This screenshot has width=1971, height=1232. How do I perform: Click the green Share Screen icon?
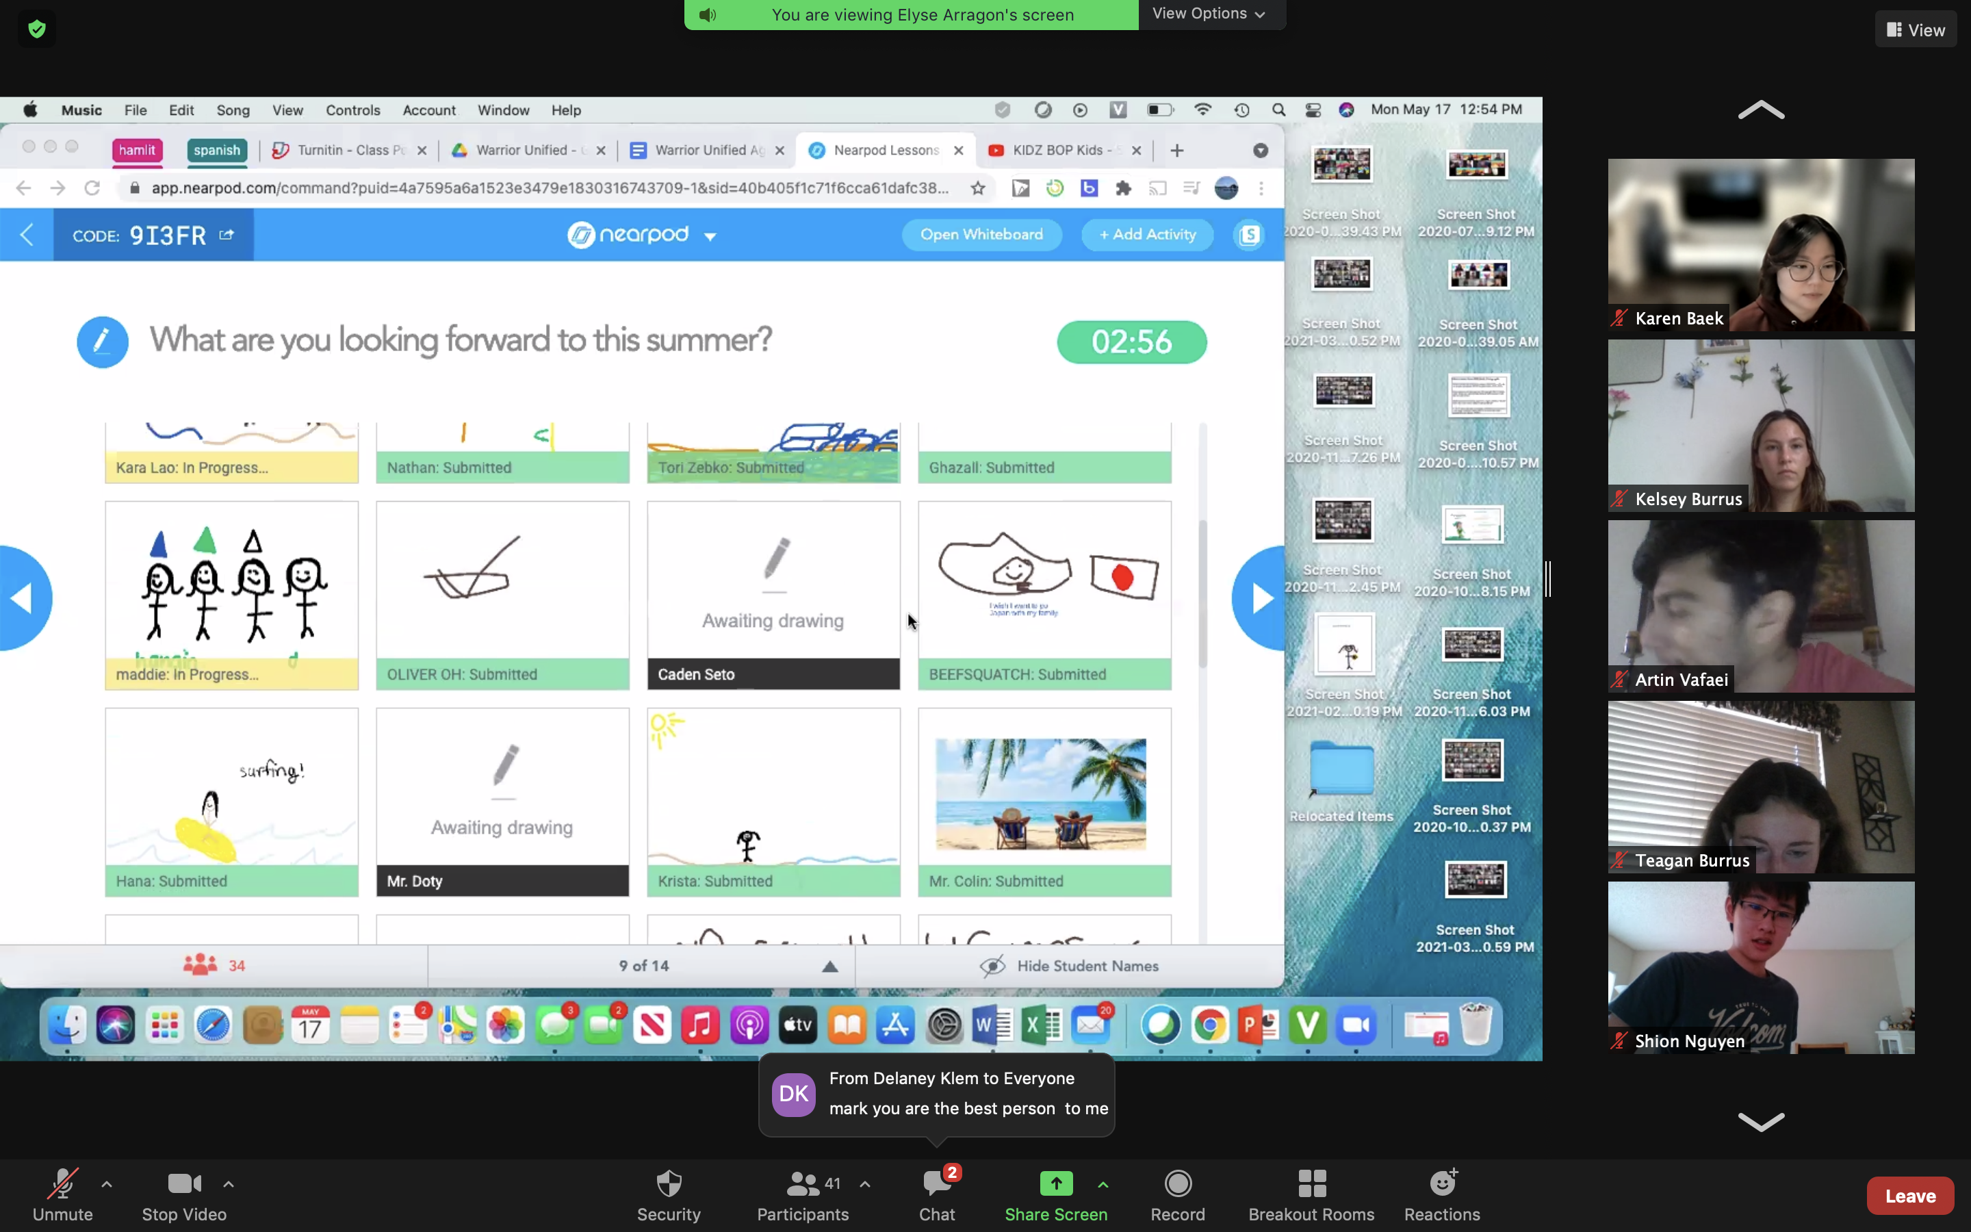click(1055, 1183)
